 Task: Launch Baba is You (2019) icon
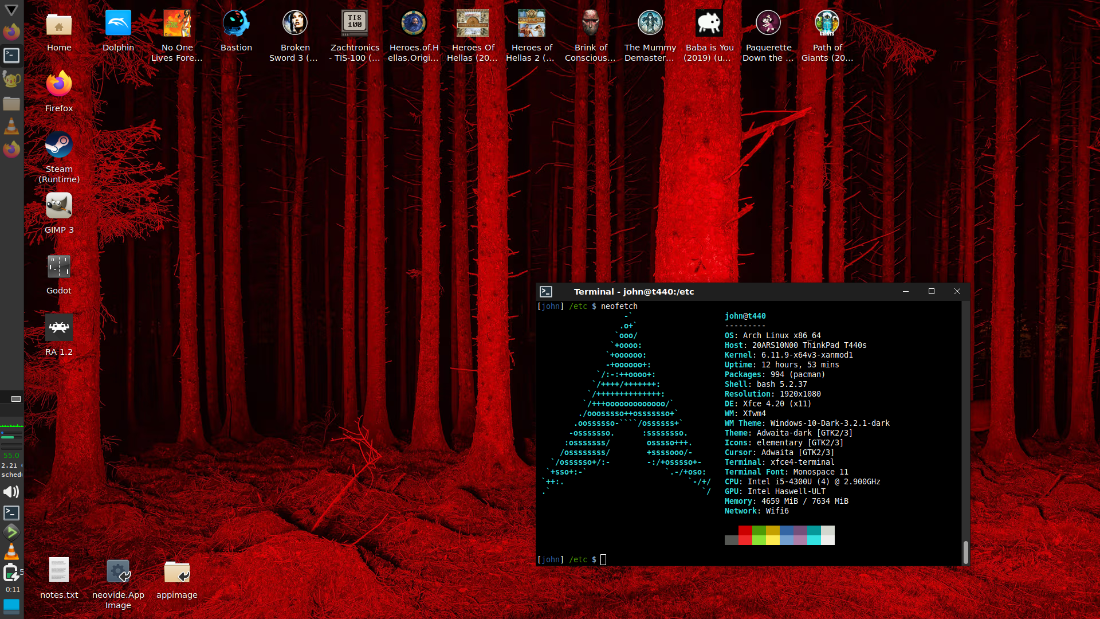(709, 36)
